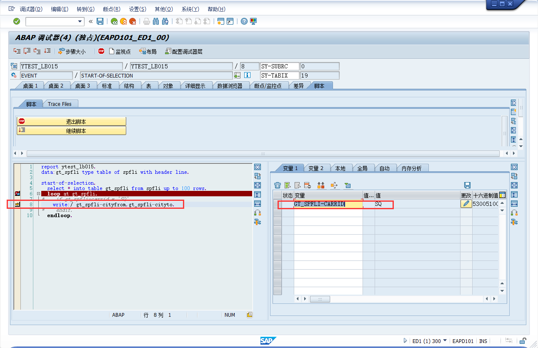The image size is (538, 348).
Task: Click the Execute step-over icon
Action: tap(27, 51)
